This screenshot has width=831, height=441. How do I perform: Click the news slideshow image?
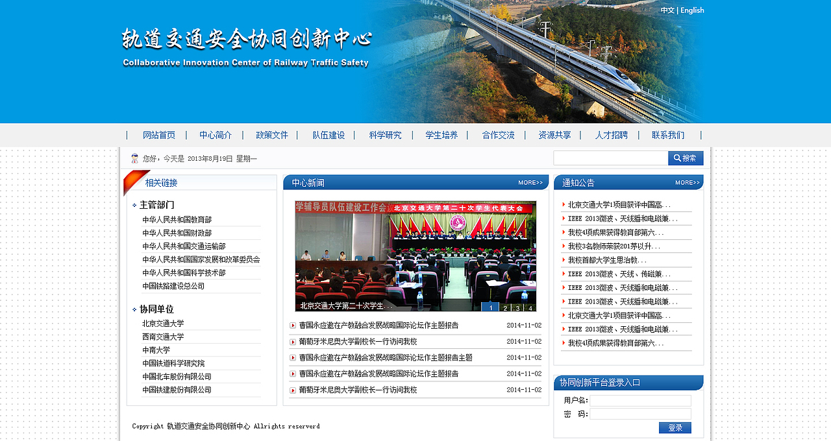415,256
